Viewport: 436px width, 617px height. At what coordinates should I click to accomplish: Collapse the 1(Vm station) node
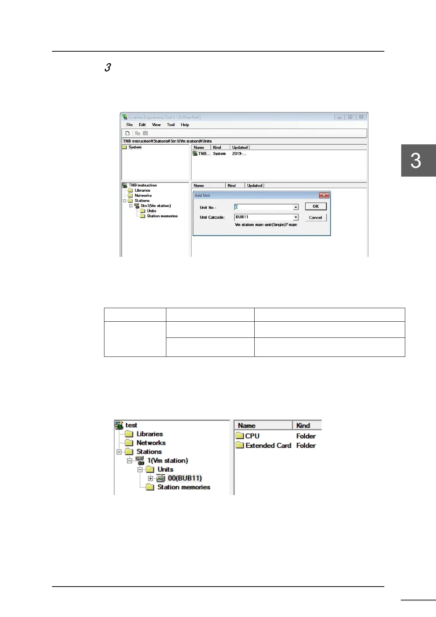click(129, 461)
